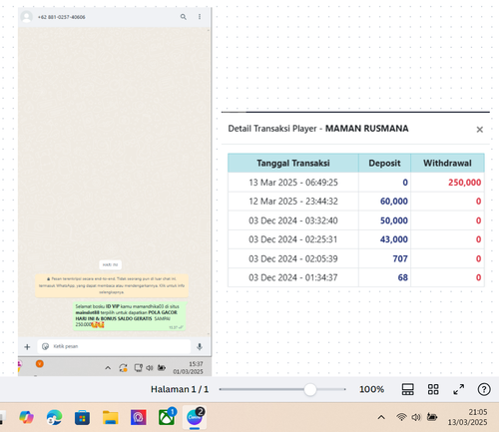Click the orange sync icon in embedded taskbar
The width and height of the screenshot is (499, 432).
point(123,368)
